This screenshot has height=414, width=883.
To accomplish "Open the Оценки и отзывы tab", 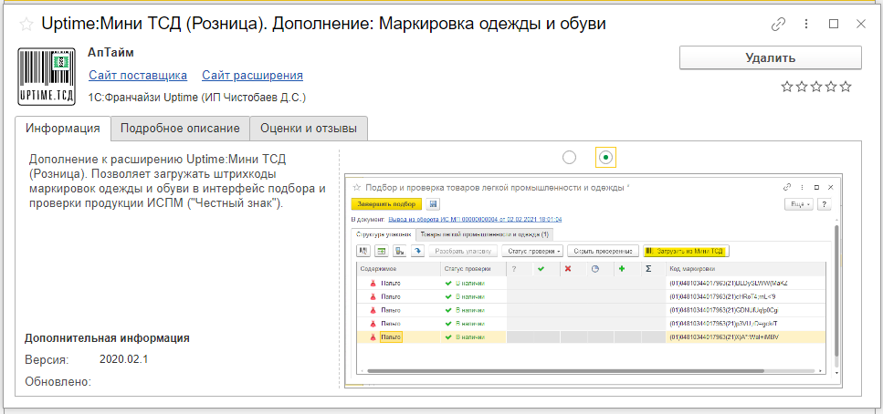I will tap(309, 129).
